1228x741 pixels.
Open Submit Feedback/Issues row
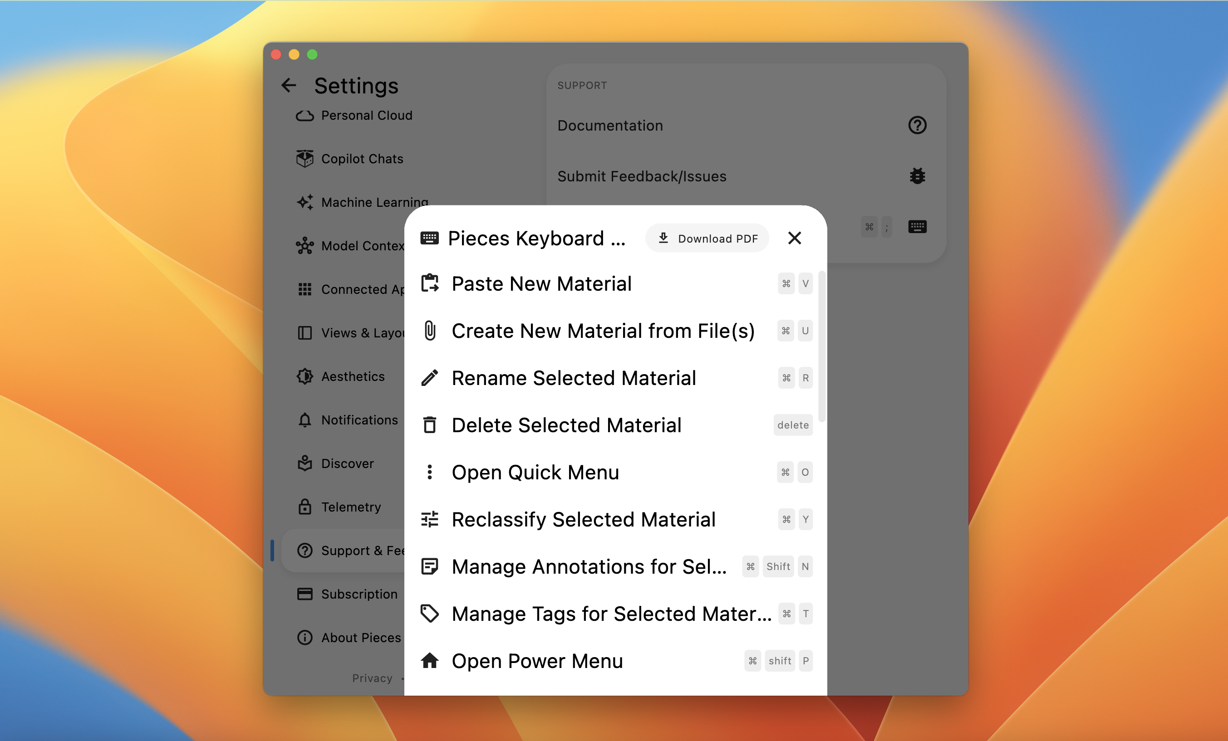(746, 176)
